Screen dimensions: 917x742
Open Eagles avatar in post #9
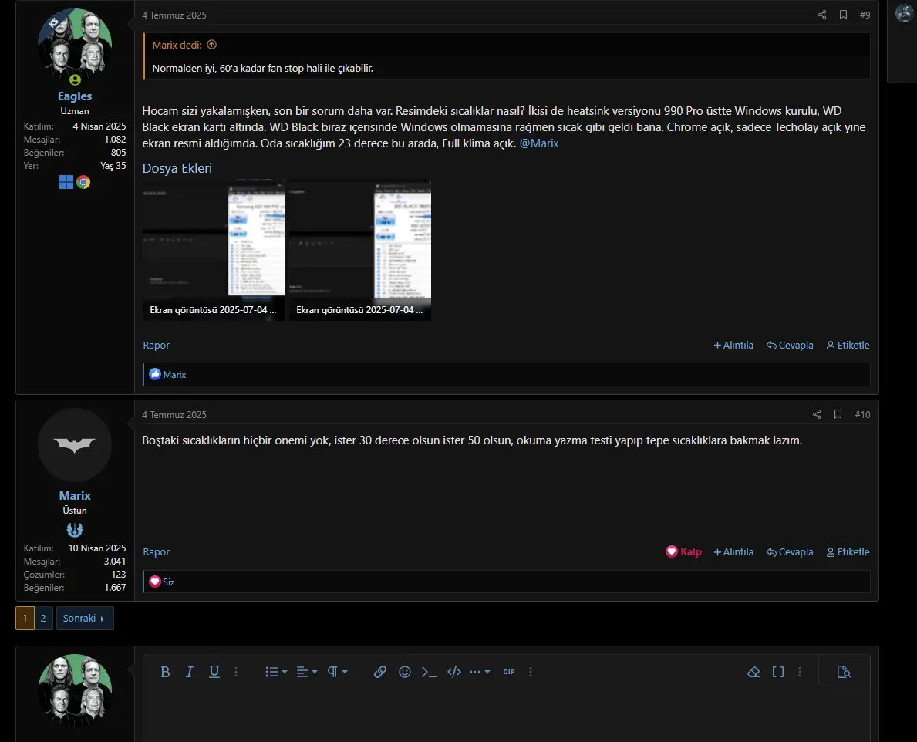tap(75, 46)
